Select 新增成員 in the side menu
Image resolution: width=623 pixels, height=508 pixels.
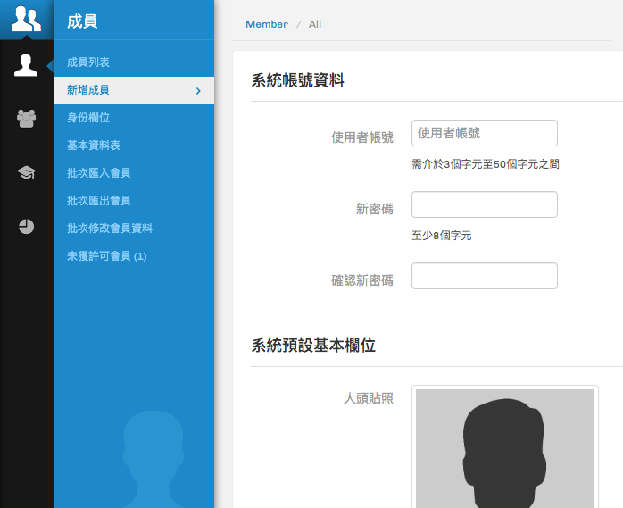coord(88,90)
